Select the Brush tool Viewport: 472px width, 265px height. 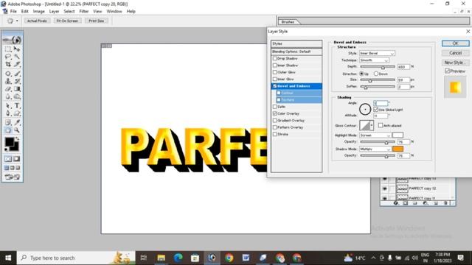17,74
